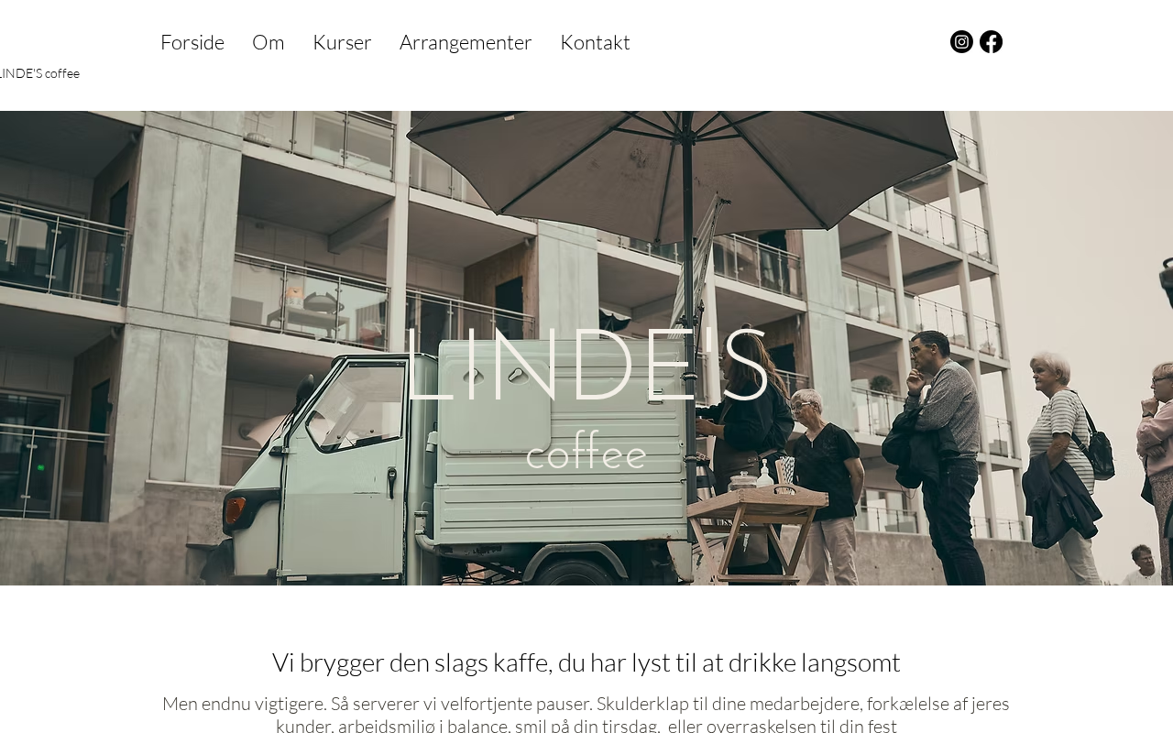1173x733 pixels.
Task: Go to the Forside page
Action: [x=192, y=42]
